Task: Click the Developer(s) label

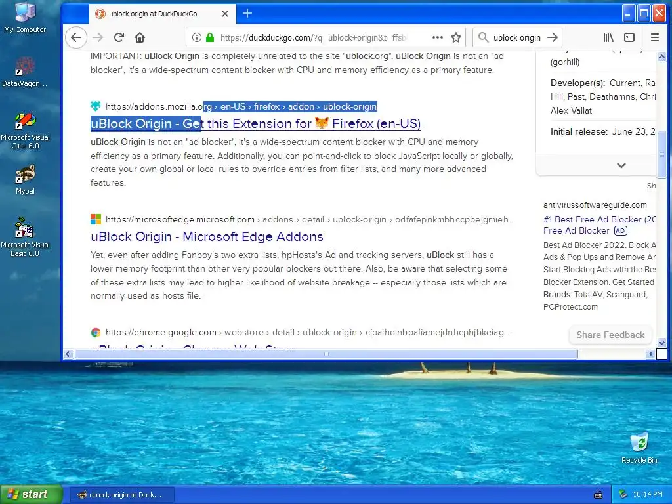Action: (577, 83)
